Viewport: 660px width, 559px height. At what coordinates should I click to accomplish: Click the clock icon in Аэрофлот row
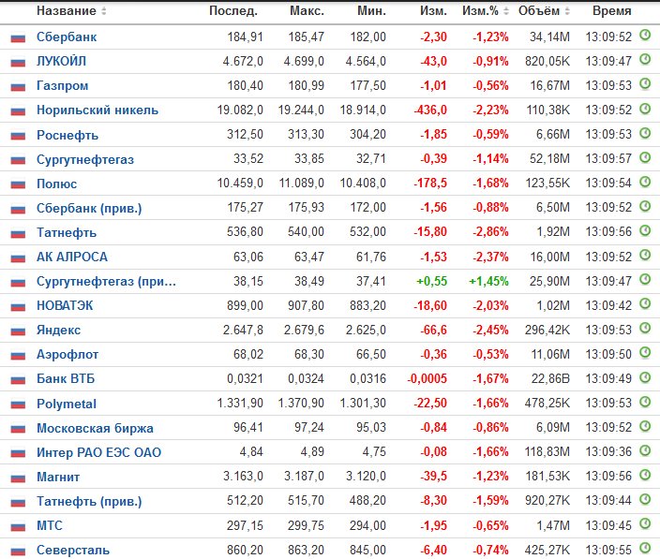pos(645,352)
